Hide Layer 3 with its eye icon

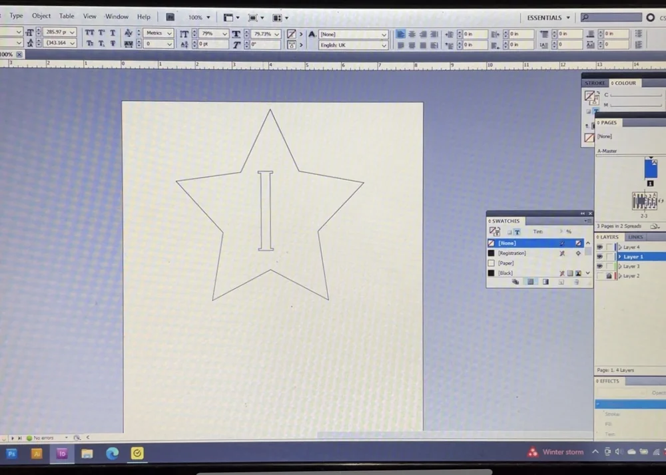pos(600,266)
